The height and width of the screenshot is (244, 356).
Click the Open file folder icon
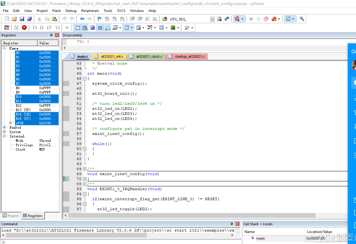15,19
